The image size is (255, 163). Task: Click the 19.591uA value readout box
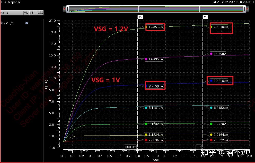pyautogui.click(x=155, y=27)
